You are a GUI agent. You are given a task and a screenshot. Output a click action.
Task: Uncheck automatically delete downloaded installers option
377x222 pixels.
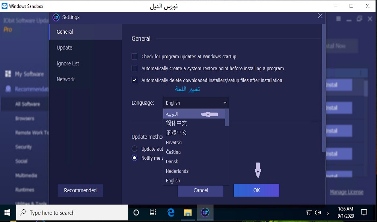click(135, 80)
